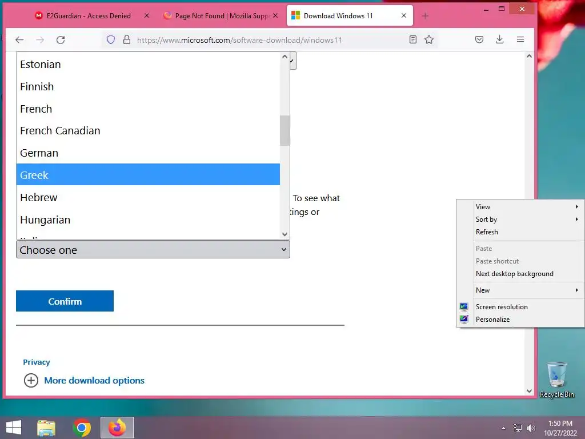The height and width of the screenshot is (439, 585).
Task: Close the Page Not Found Mozilla tab
Action: pos(275,15)
